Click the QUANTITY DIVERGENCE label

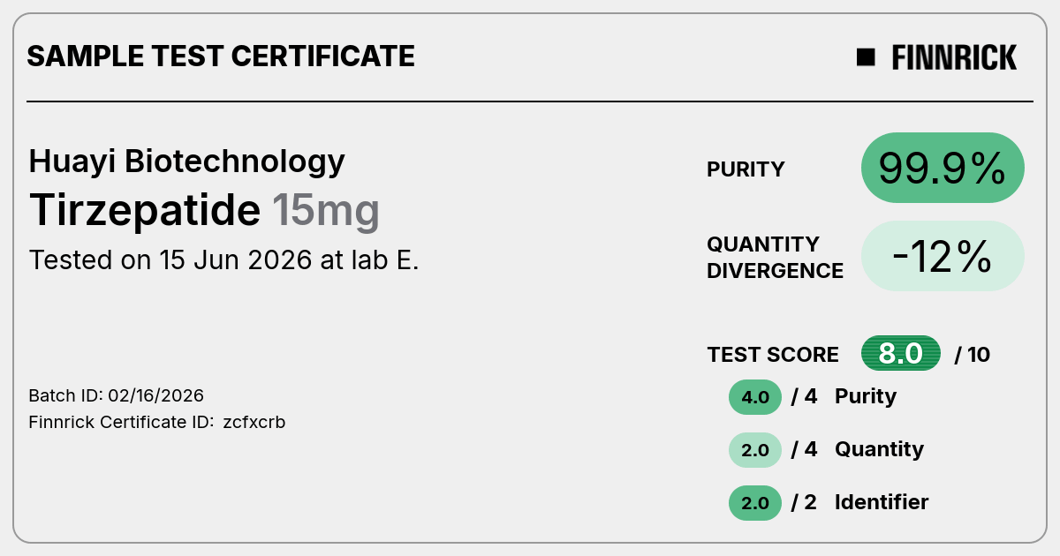pos(775,257)
